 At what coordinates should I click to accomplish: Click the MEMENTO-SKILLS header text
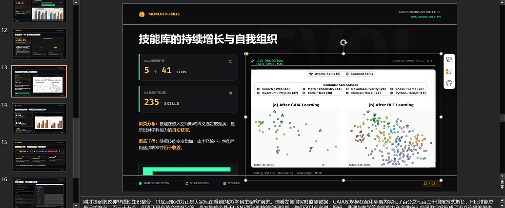164,14
